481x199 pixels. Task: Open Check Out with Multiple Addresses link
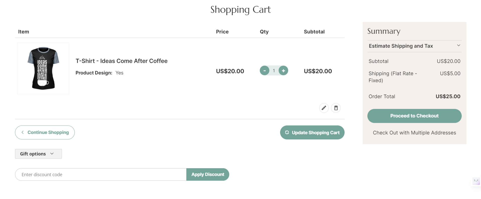point(414,133)
